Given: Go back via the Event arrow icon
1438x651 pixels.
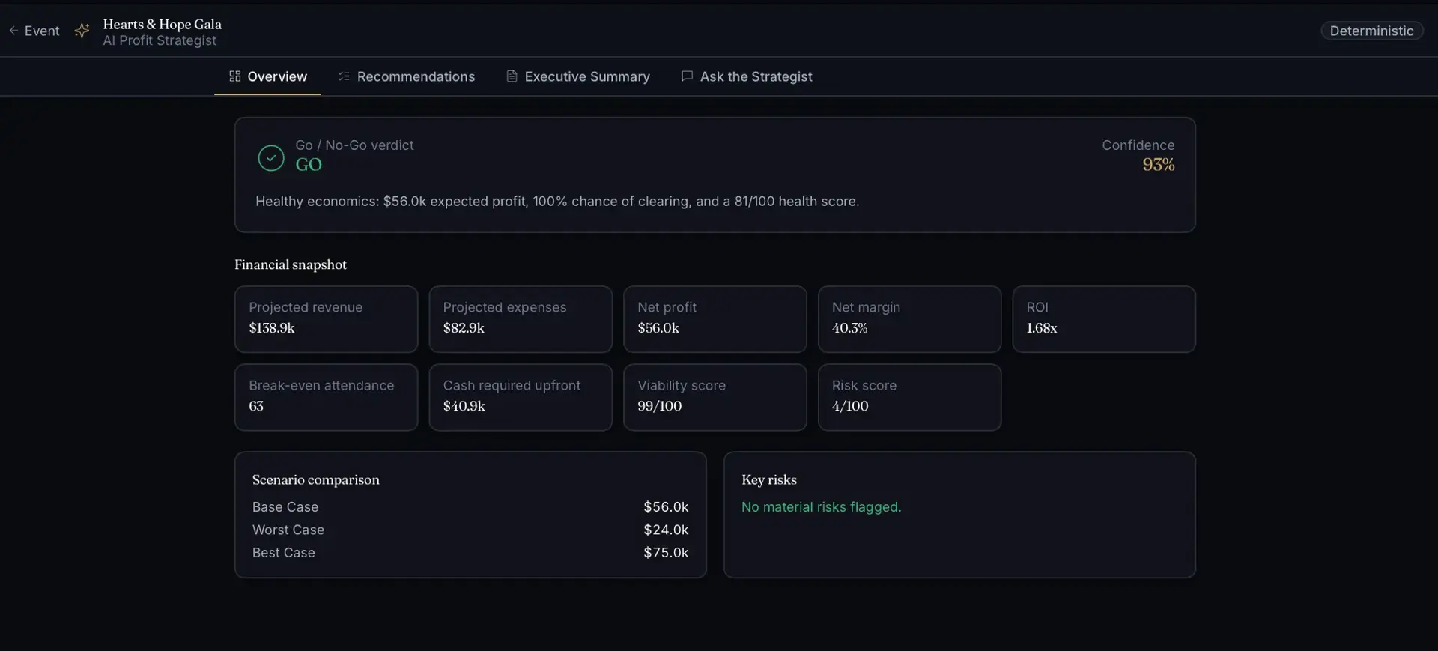Looking at the screenshot, I should pyautogui.click(x=13, y=31).
